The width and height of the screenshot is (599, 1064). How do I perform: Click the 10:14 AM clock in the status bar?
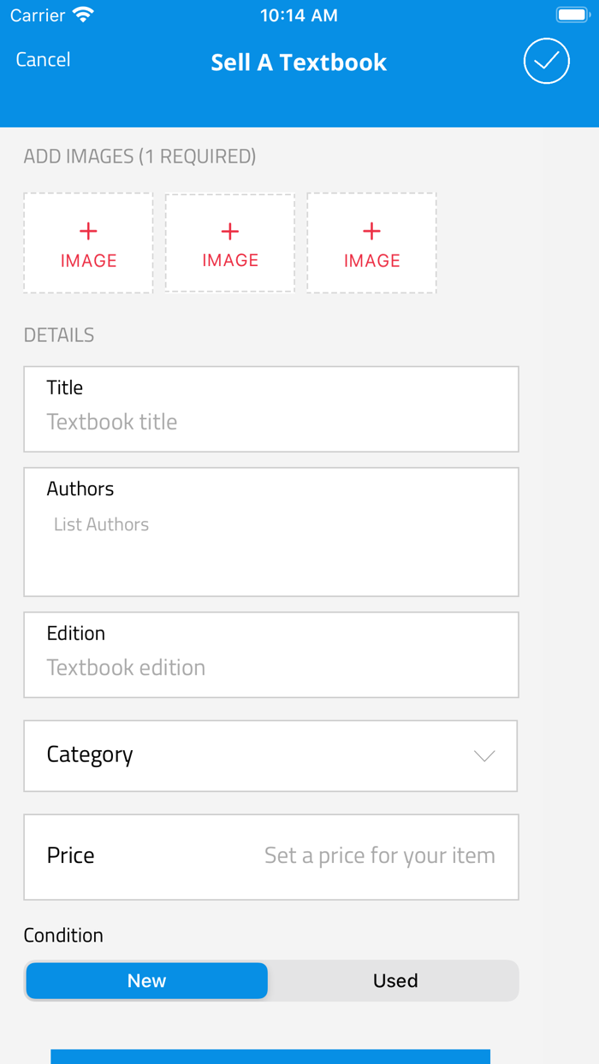point(299,15)
